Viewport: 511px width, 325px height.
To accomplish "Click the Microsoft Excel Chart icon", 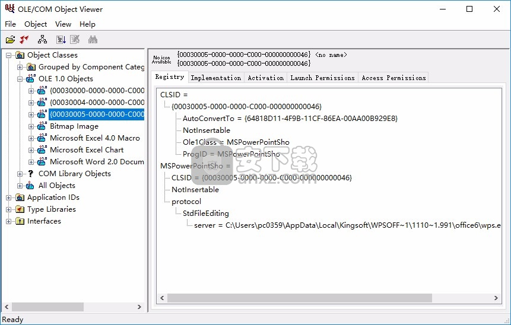I will tap(42, 150).
